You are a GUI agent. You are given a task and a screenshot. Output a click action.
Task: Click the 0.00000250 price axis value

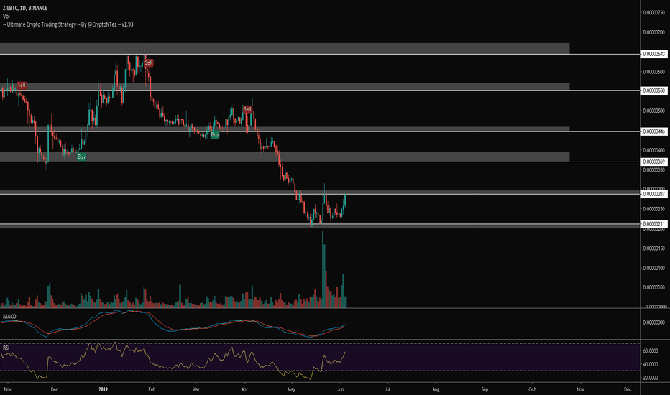pos(653,209)
